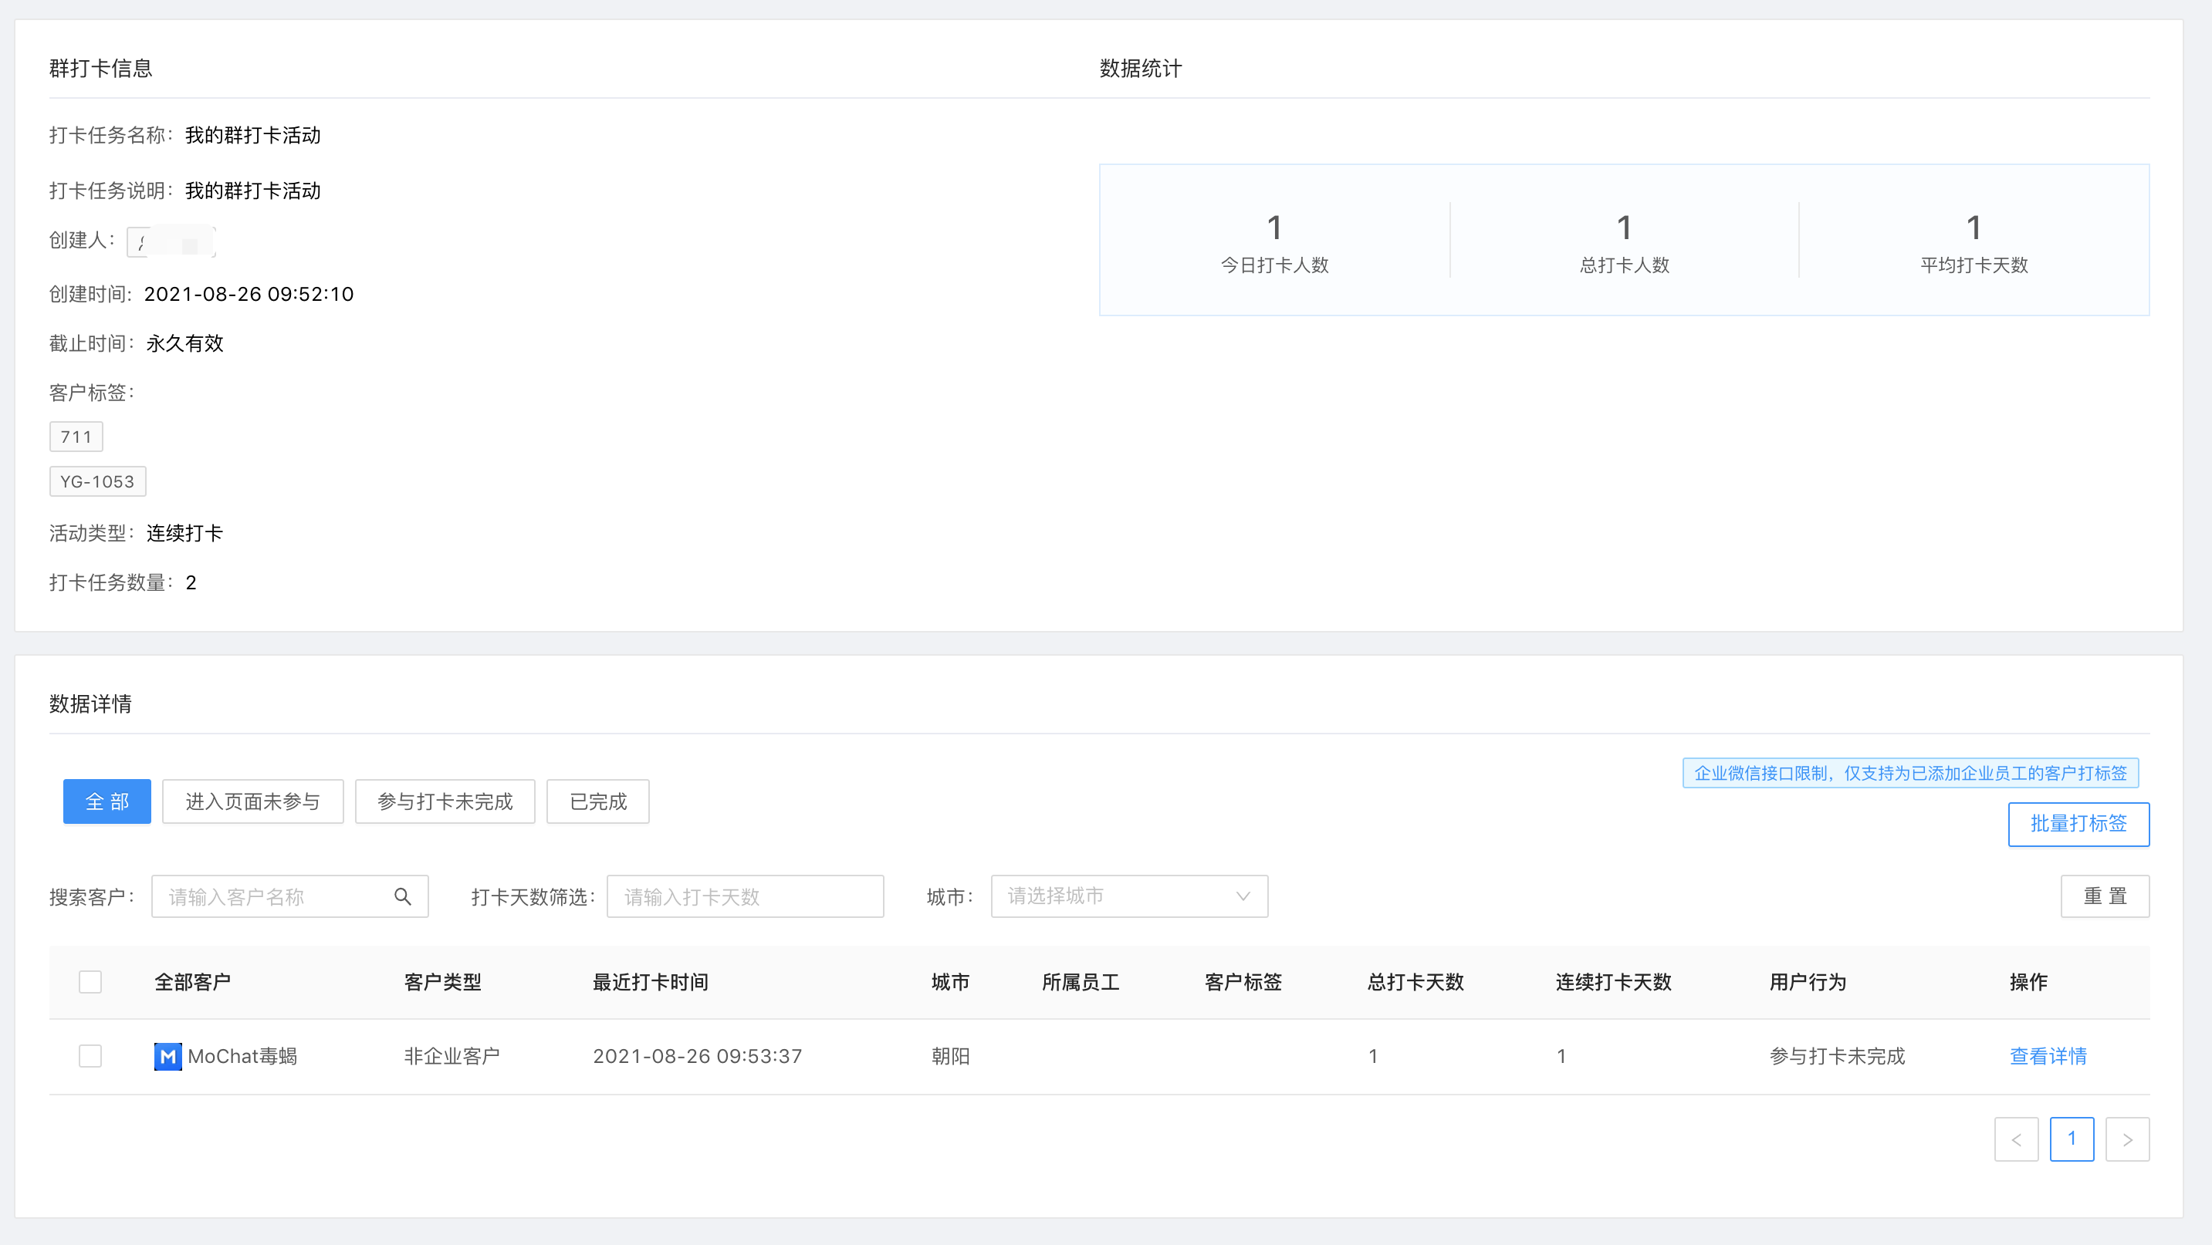The height and width of the screenshot is (1245, 2212).
Task: Switch to the 全部 filter tab
Action: (107, 801)
